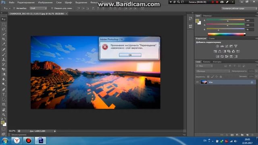Select the Zoom tool

tap(4, 114)
